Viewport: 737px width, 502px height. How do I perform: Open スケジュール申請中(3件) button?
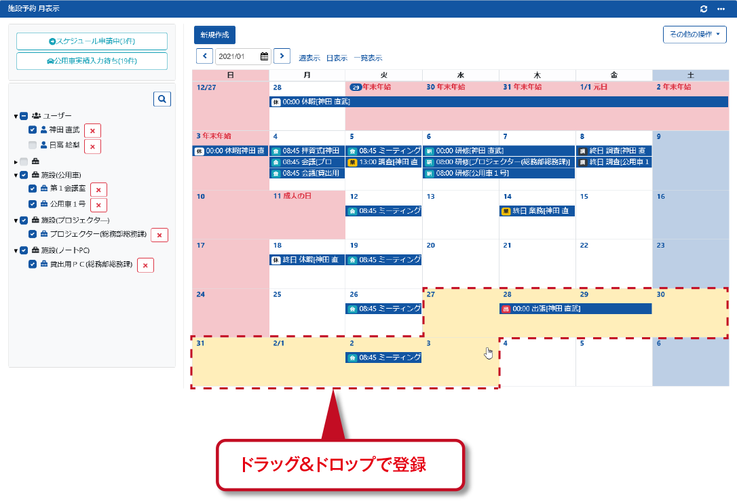coord(92,41)
